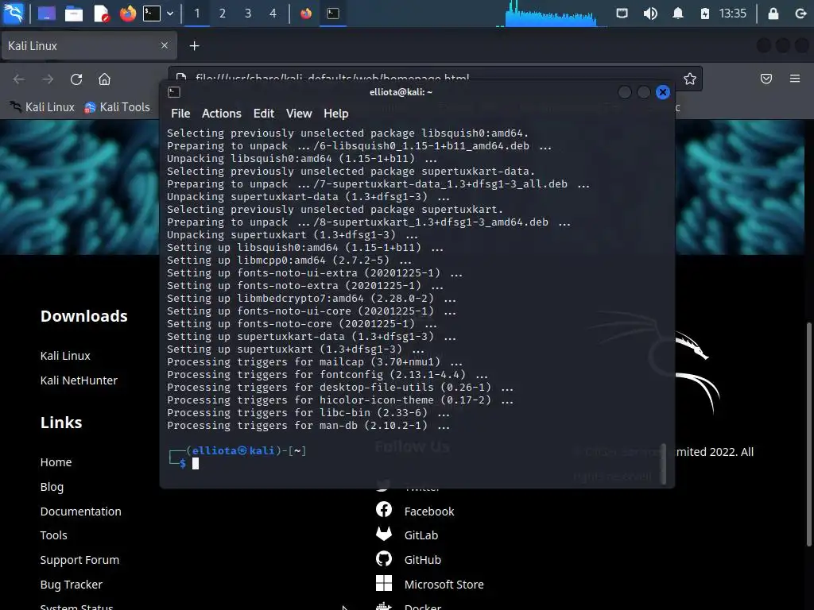Open the terminal File menu
The width and height of the screenshot is (814, 610).
pyautogui.click(x=180, y=113)
